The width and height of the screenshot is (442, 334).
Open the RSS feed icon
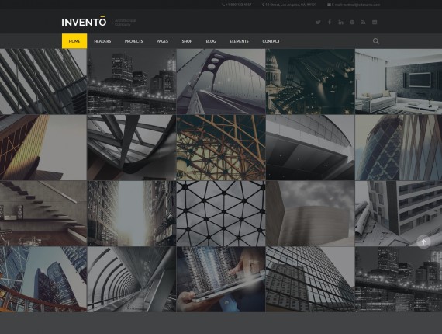(x=364, y=22)
